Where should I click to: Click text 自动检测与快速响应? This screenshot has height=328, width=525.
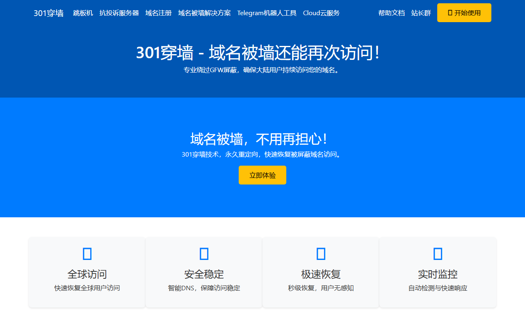pyautogui.click(x=438, y=288)
